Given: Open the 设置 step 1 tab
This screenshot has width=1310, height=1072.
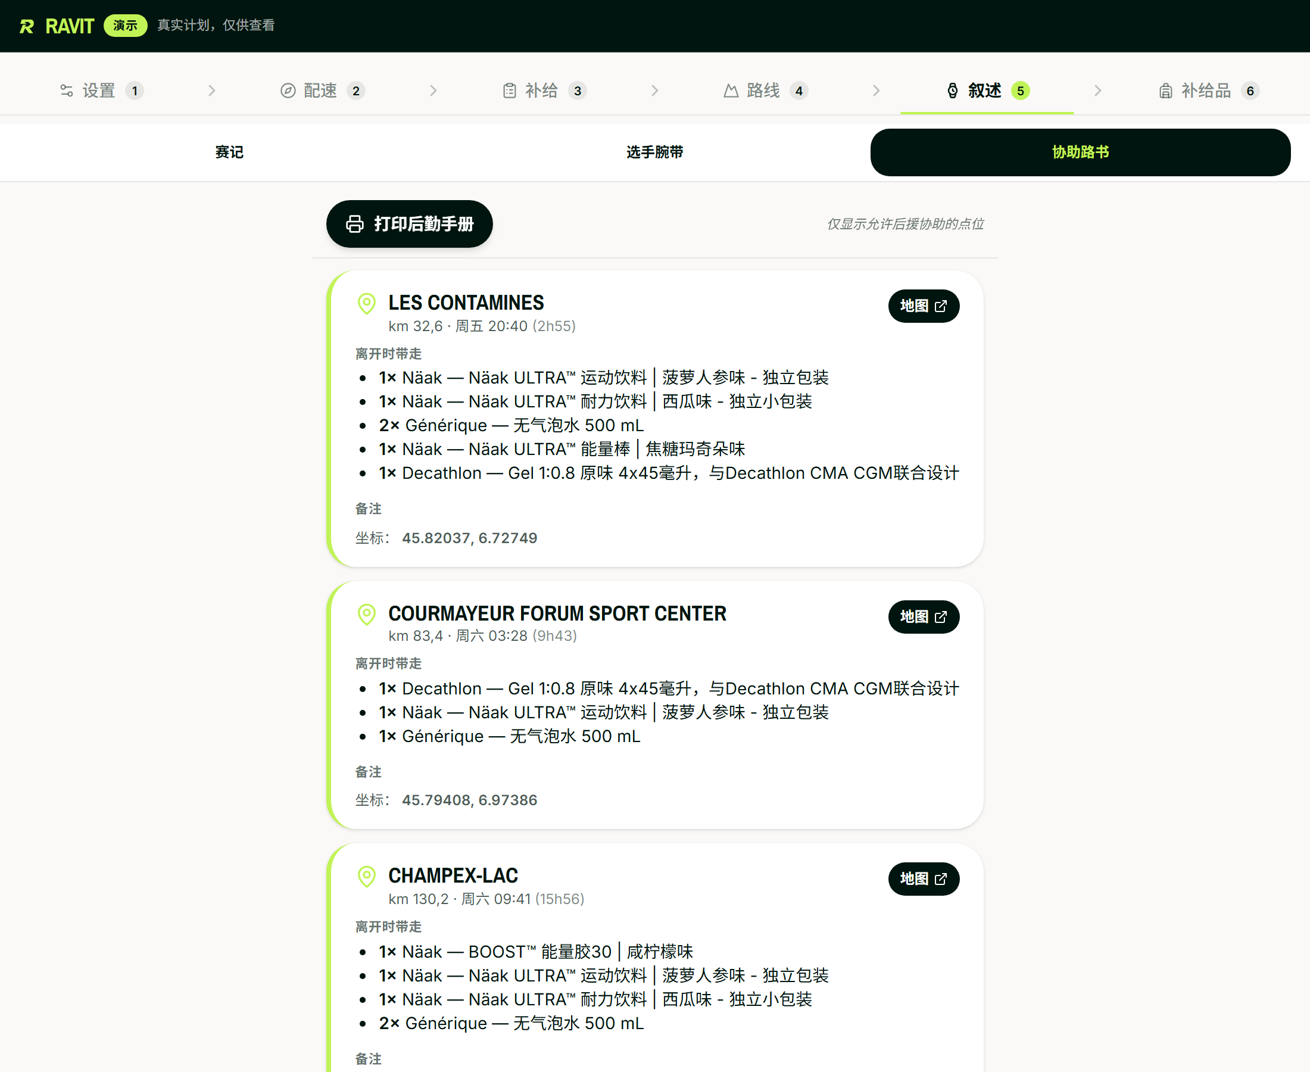Looking at the screenshot, I should (x=102, y=91).
